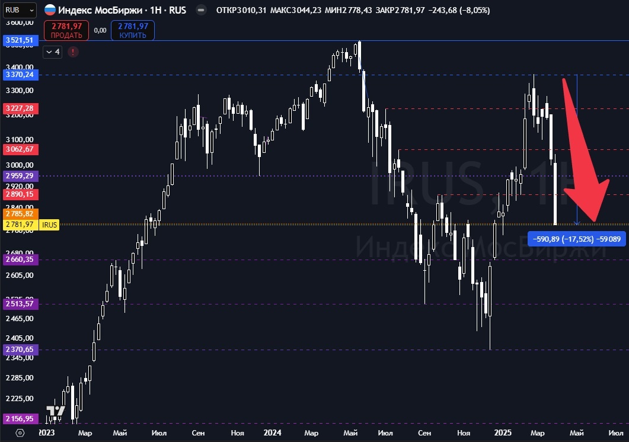Click the Ноя label before 2024

tap(238, 433)
